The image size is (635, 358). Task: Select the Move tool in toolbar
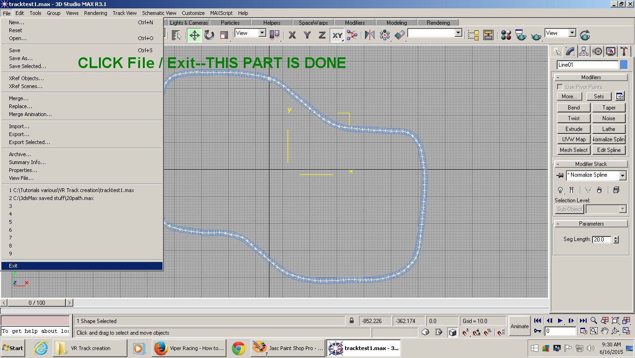pyautogui.click(x=194, y=35)
